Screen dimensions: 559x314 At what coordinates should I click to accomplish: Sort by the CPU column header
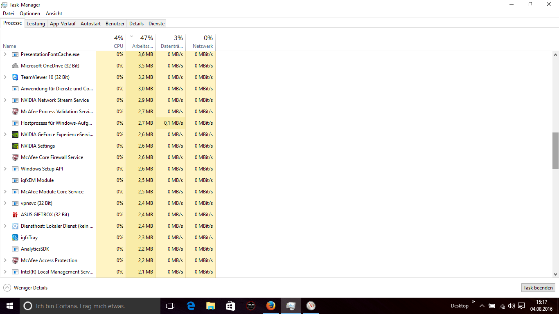[x=111, y=42]
